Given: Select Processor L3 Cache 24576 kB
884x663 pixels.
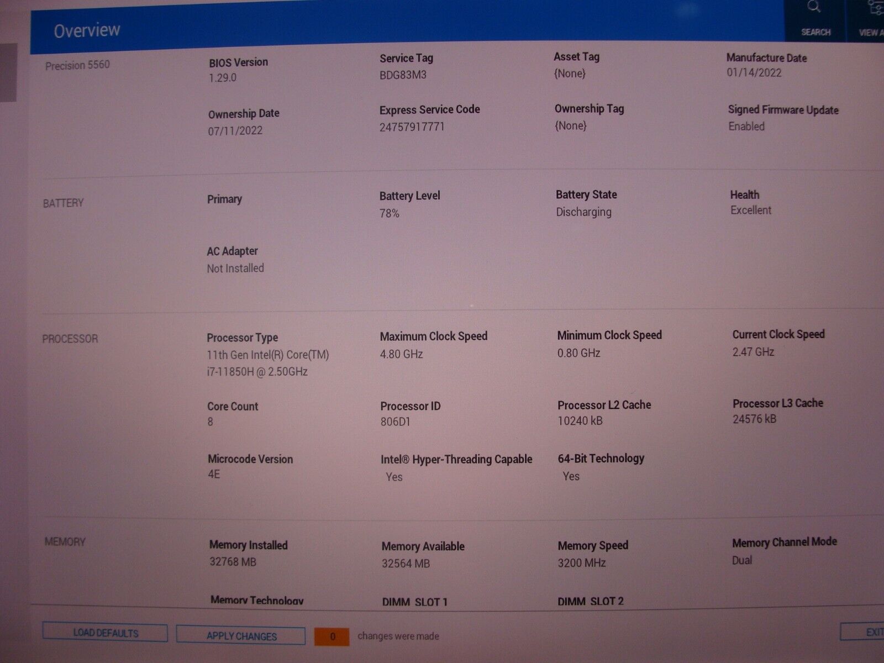Looking at the screenshot, I should point(754,419).
